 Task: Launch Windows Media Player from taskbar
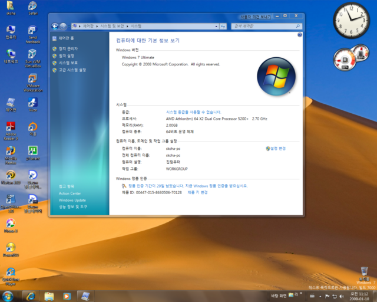[67, 296]
